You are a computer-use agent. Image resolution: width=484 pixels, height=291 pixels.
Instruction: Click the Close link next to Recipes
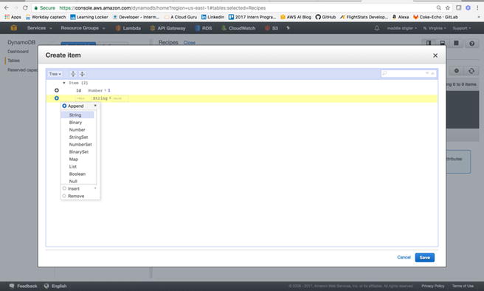(189, 43)
